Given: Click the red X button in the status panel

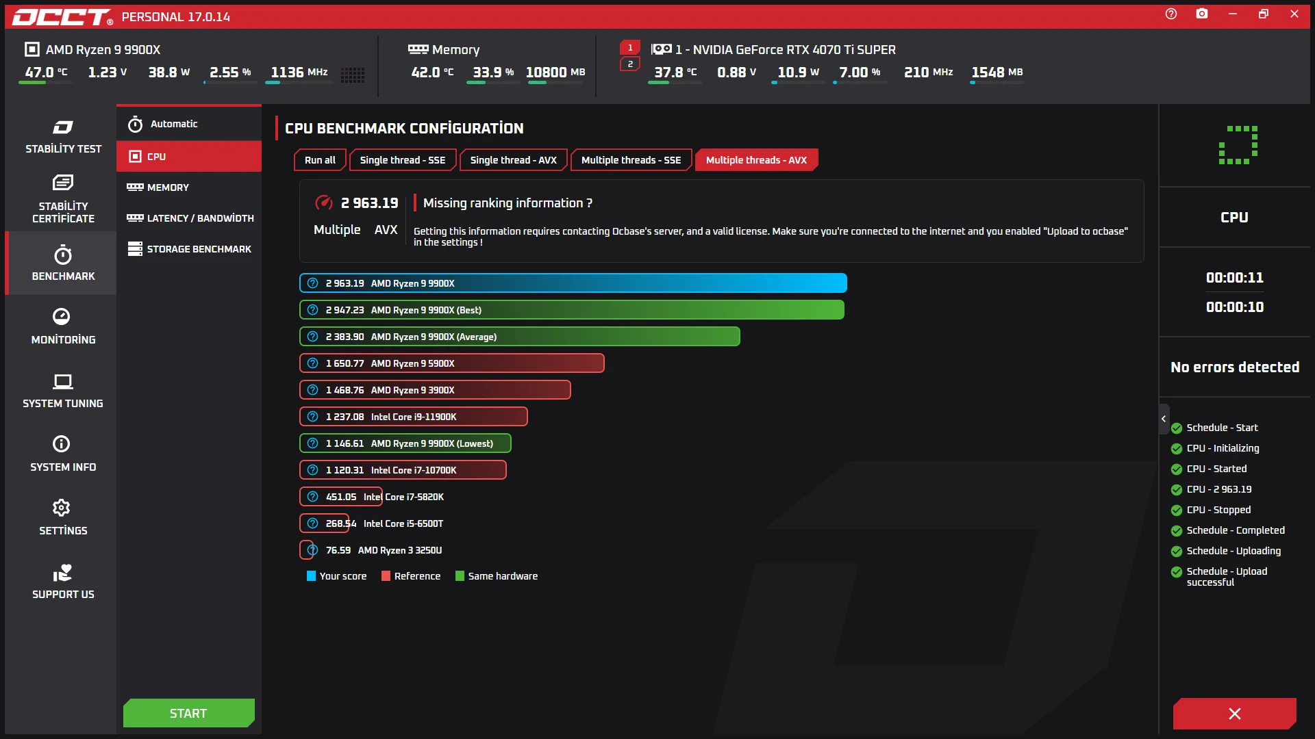Looking at the screenshot, I should (x=1235, y=714).
